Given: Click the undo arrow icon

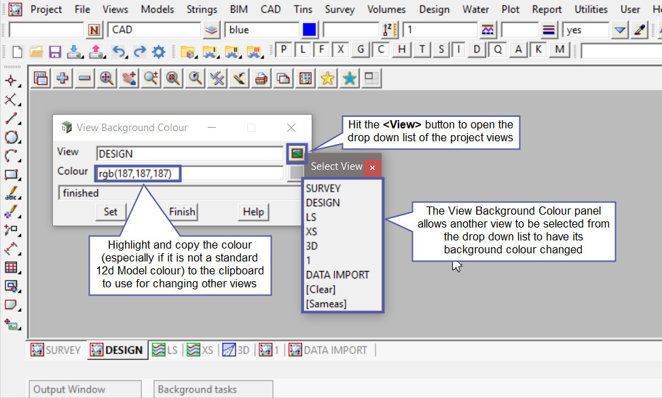Looking at the screenshot, I should 119,52.
